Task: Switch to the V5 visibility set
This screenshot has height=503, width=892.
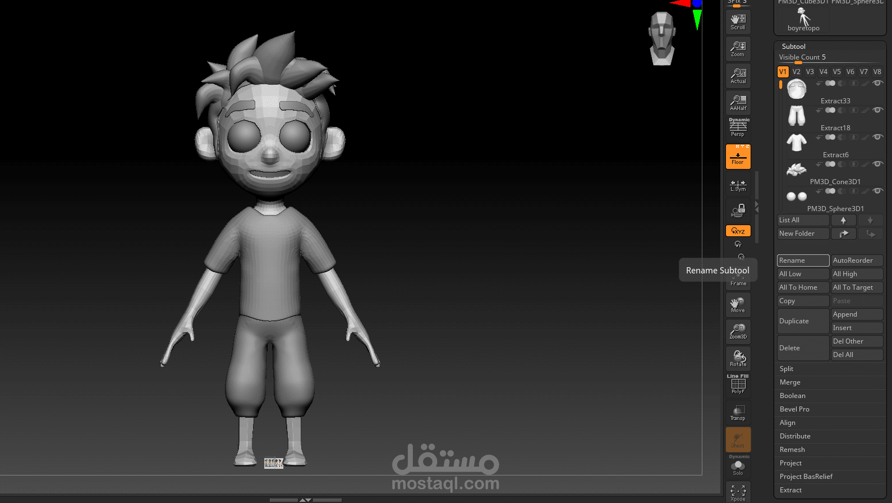Action: [x=836, y=72]
